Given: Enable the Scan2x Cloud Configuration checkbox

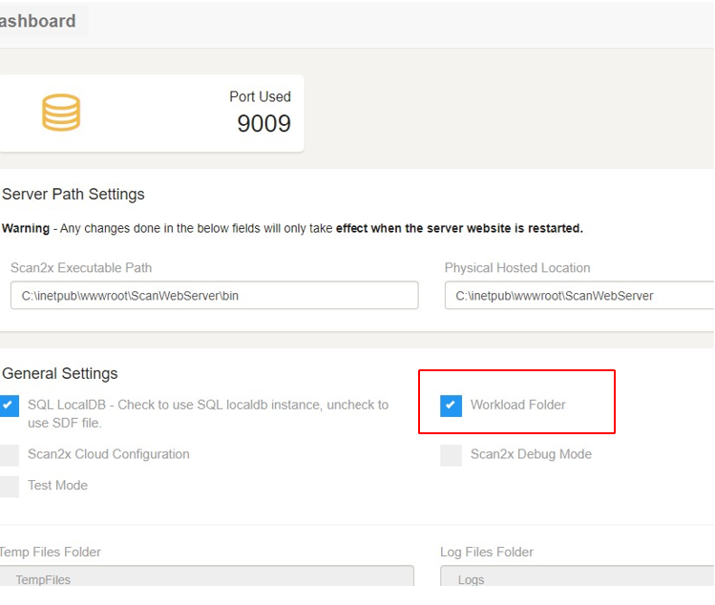Looking at the screenshot, I should pos(9,455).
